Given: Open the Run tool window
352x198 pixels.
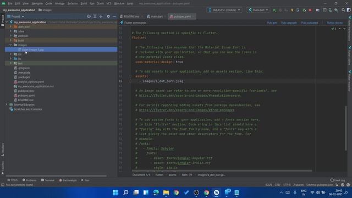Looking at the screenshot, I should (85, 180).
